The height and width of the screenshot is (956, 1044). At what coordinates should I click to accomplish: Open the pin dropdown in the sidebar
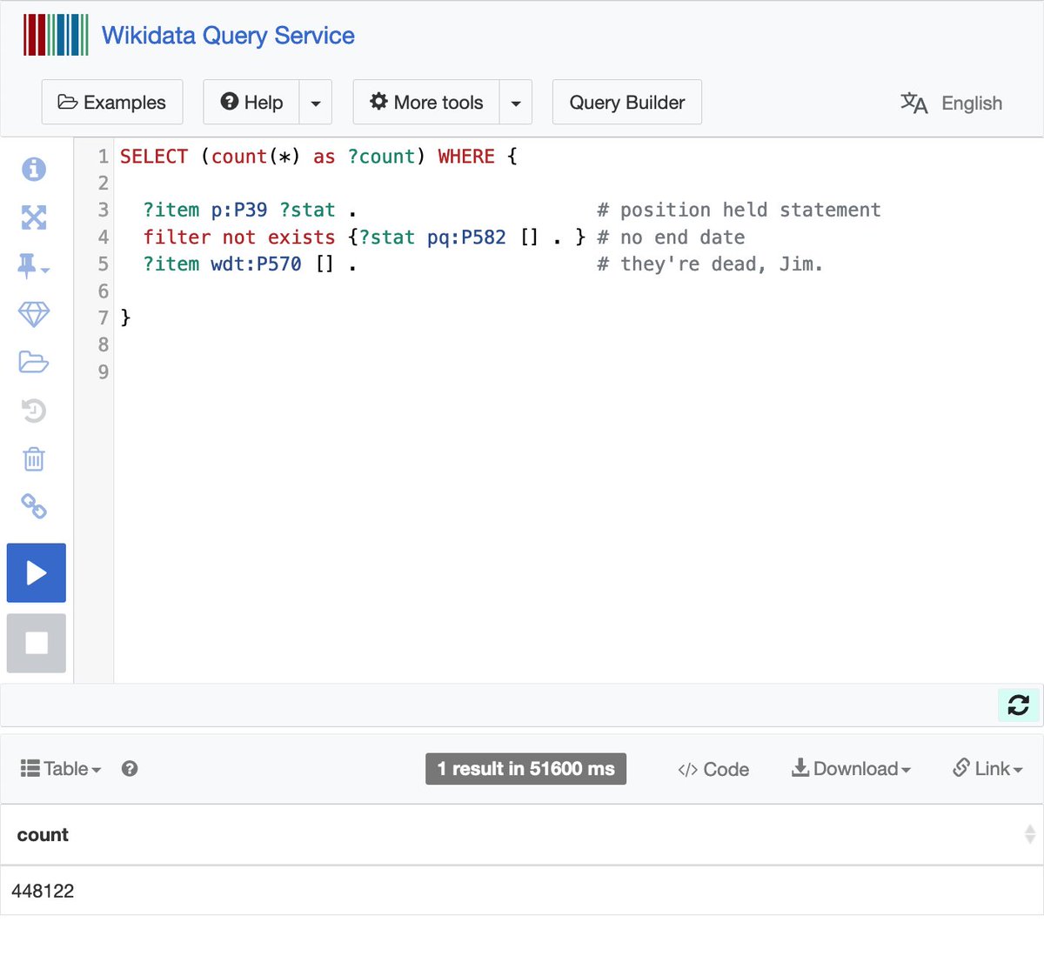pos(33,265)
